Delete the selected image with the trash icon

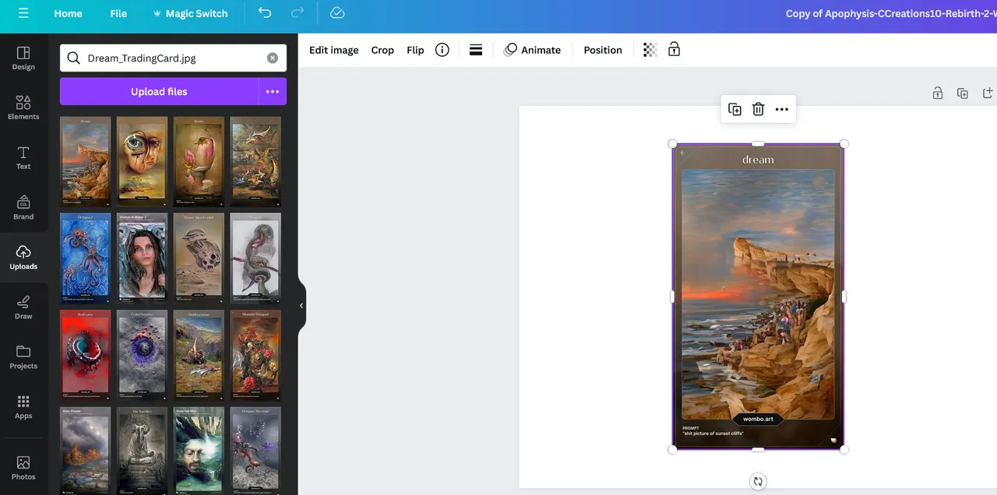[x=758, y=109]
